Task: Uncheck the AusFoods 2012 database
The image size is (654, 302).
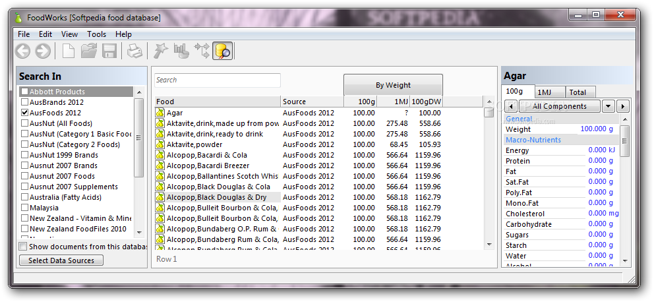Action: [25, 113]
